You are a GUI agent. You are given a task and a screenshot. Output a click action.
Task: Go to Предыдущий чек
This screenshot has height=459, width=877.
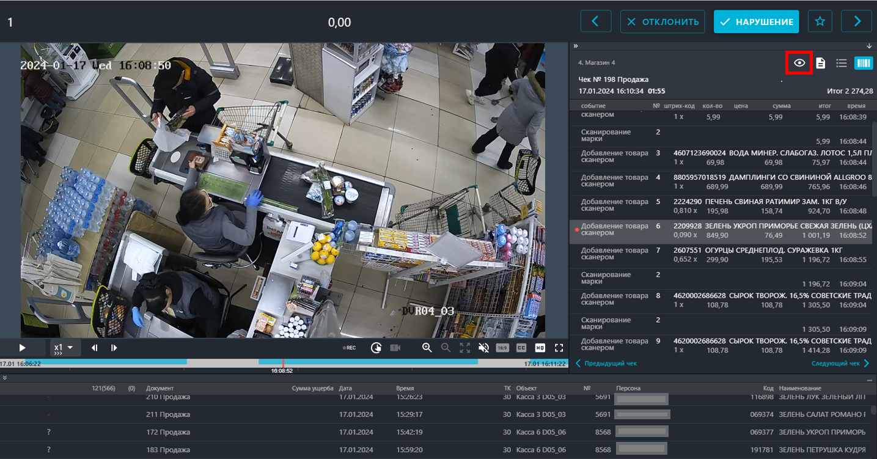pos(606,364)
